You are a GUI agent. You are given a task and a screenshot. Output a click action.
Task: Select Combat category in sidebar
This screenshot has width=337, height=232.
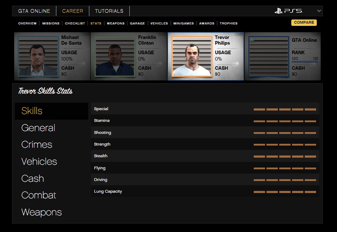point(39,195)
